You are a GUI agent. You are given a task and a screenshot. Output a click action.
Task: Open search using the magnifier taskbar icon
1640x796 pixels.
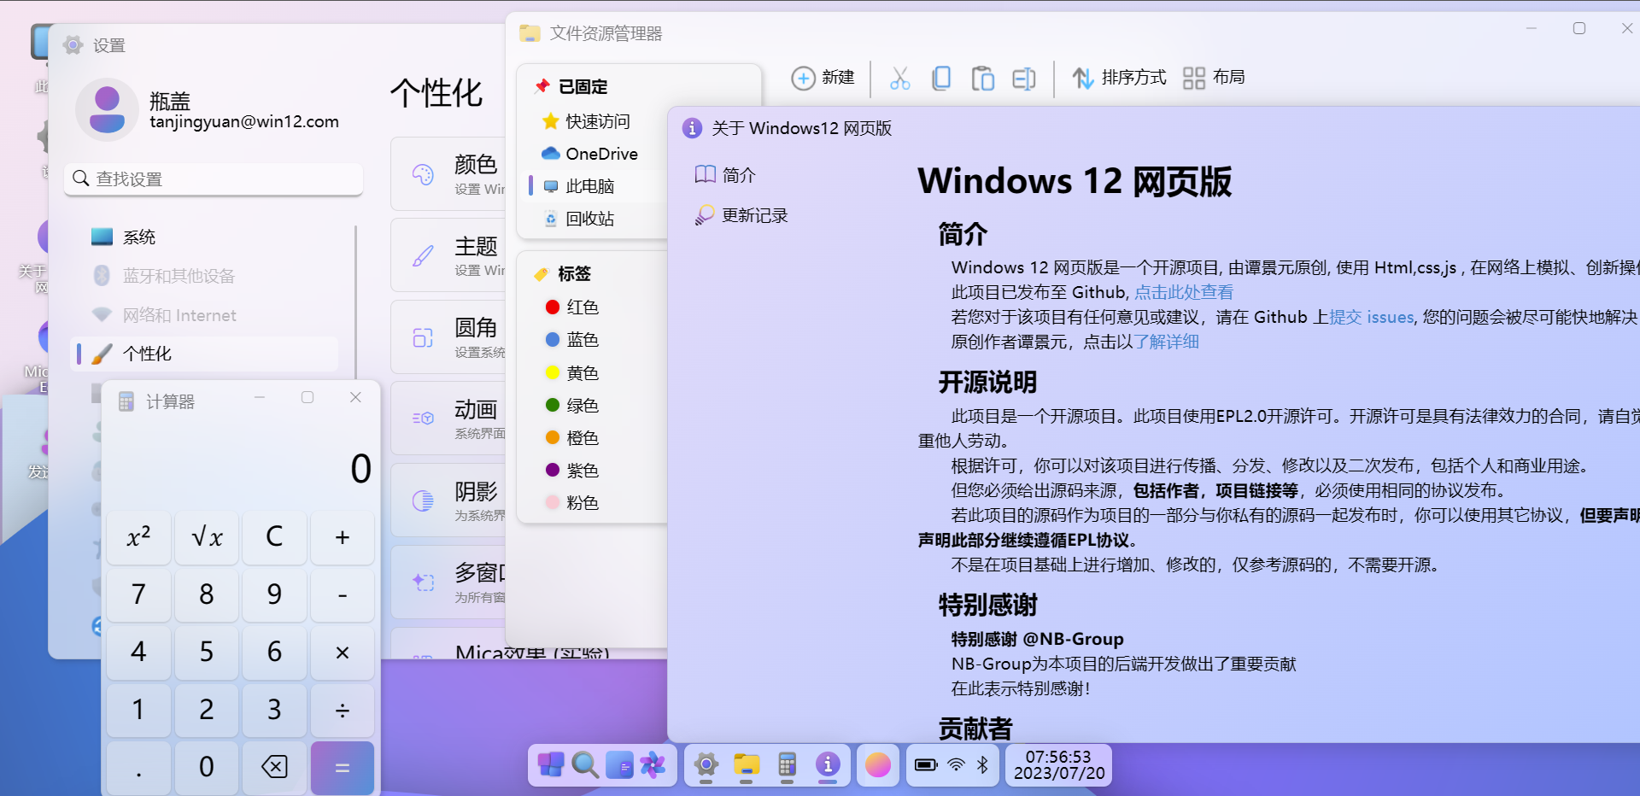[585, 765]
